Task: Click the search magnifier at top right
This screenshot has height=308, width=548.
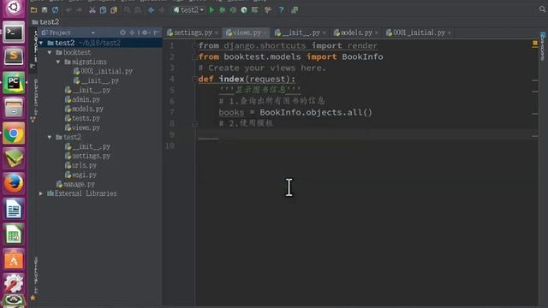Action: click(x=542, y=9)
